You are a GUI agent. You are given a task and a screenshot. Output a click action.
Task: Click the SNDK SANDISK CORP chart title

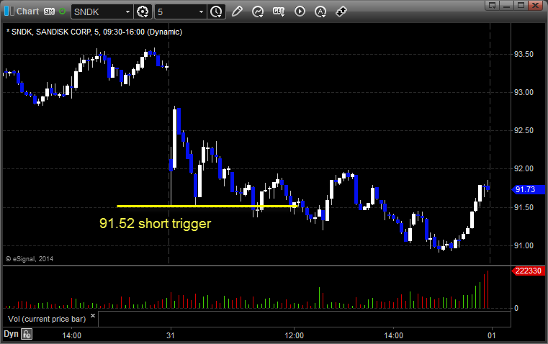click(94, 32)
